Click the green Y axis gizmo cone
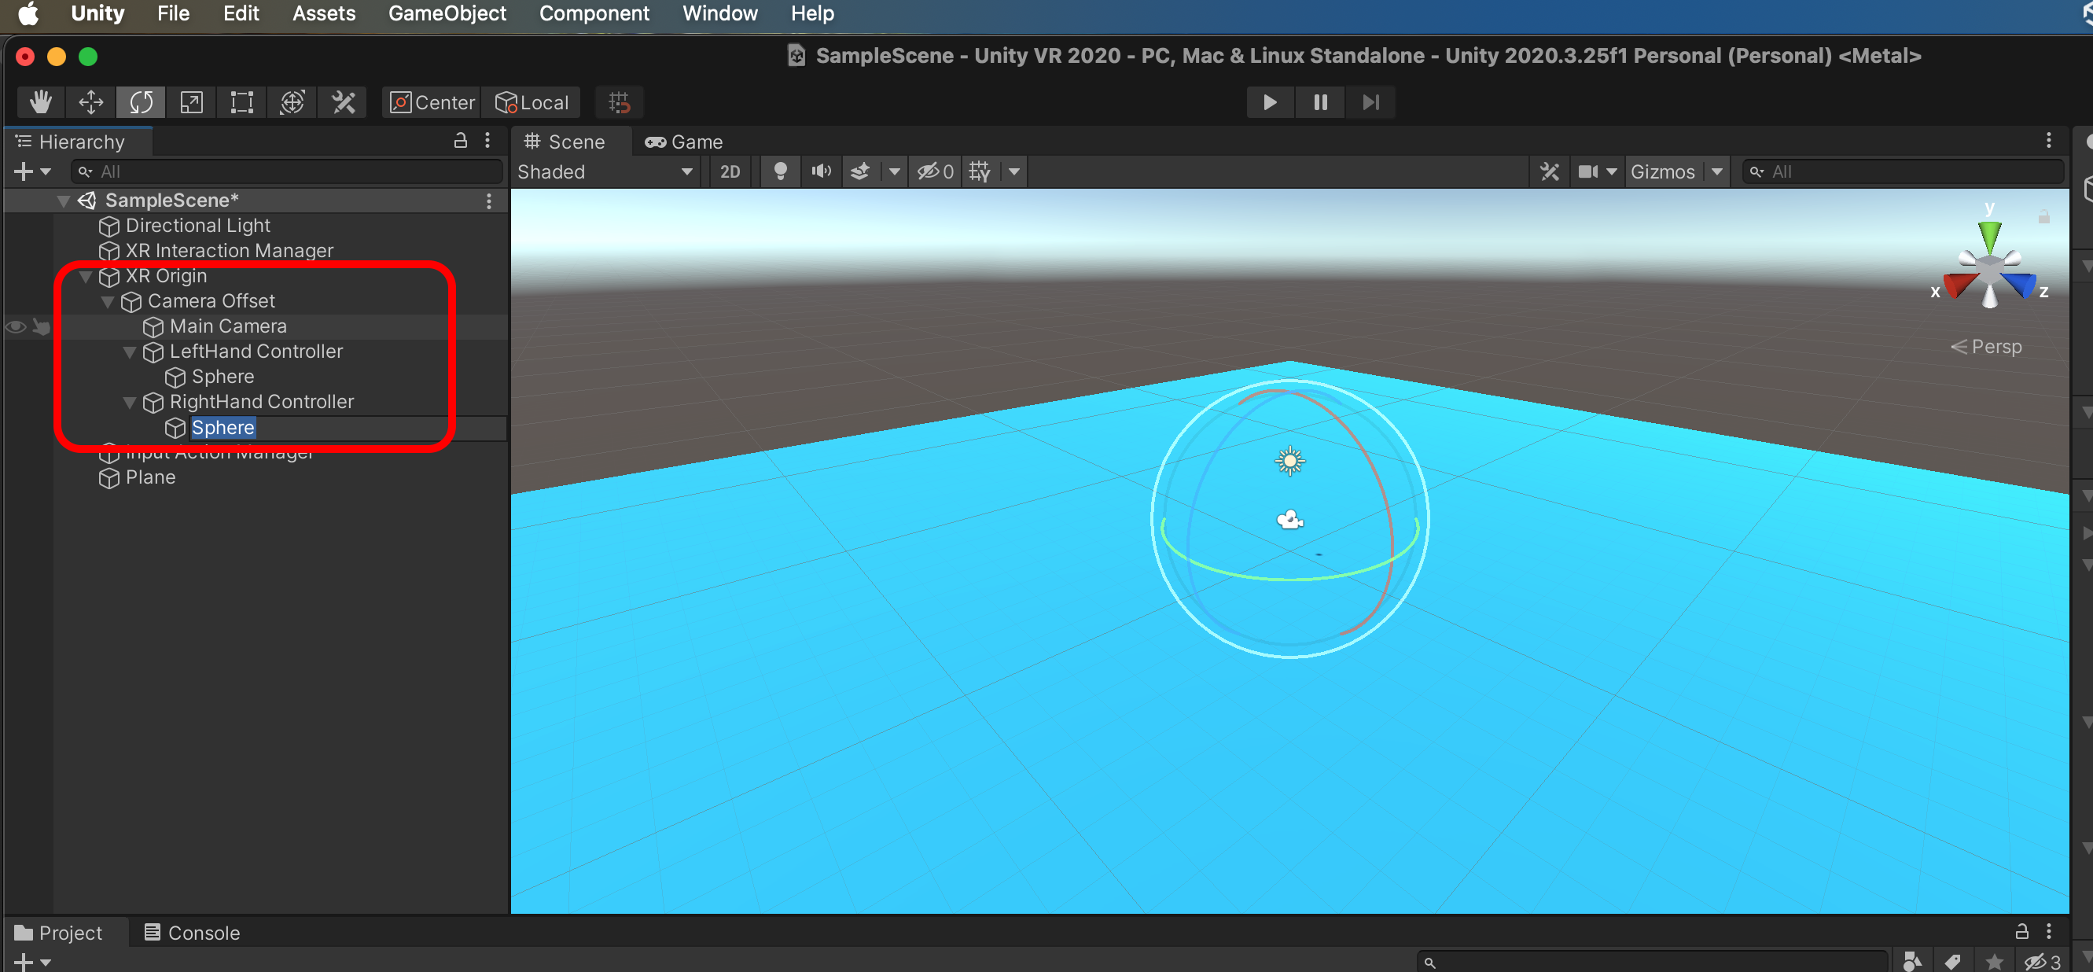The height and width of the screenshot is (972, 2093). [x=1989, y=236]
